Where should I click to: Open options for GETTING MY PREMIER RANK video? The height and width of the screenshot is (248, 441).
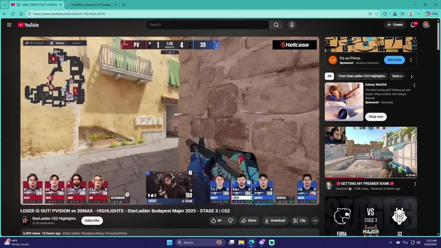pyautogui.click(x=415, y=184)
